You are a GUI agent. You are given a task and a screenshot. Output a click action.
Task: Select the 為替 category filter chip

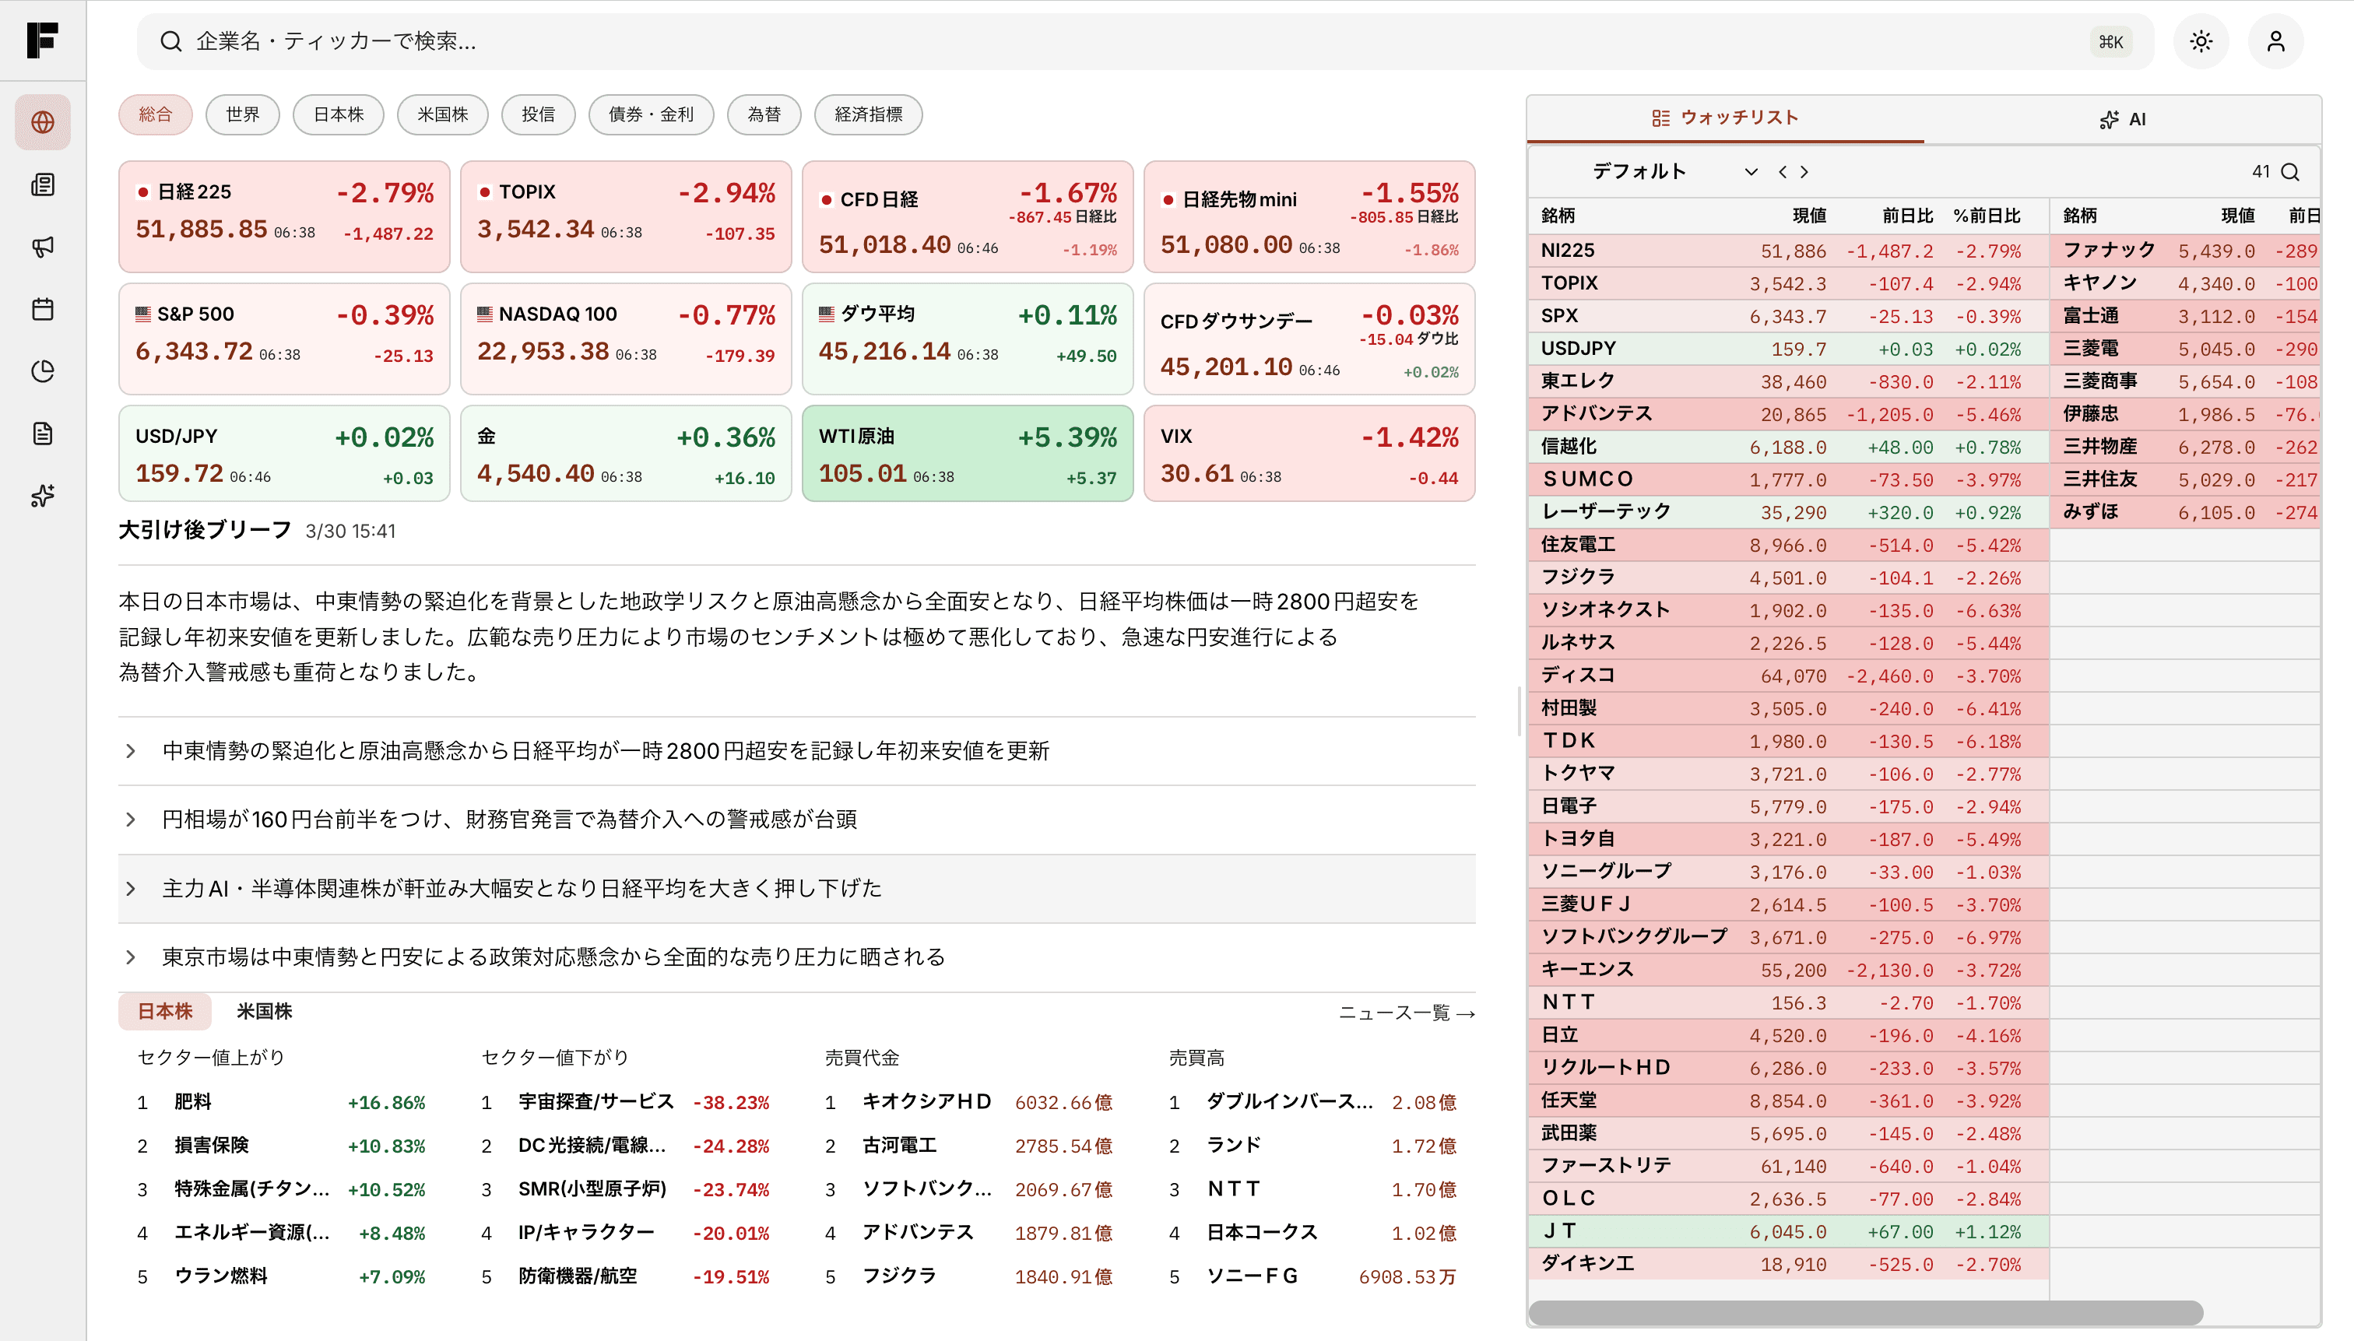(764, 115)
